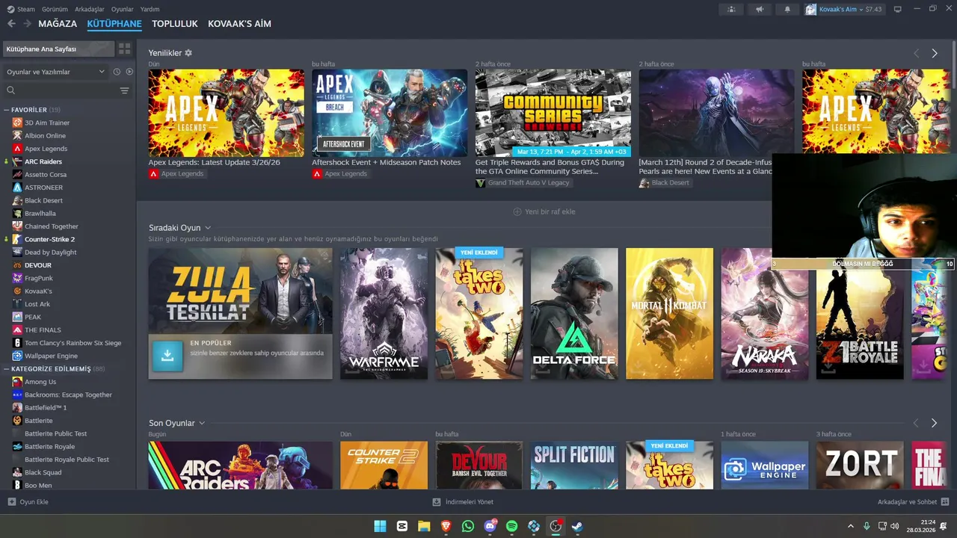Click the magnifier search icon in sidebar
The image size is (957, 538).
click(x=11, y=90)
